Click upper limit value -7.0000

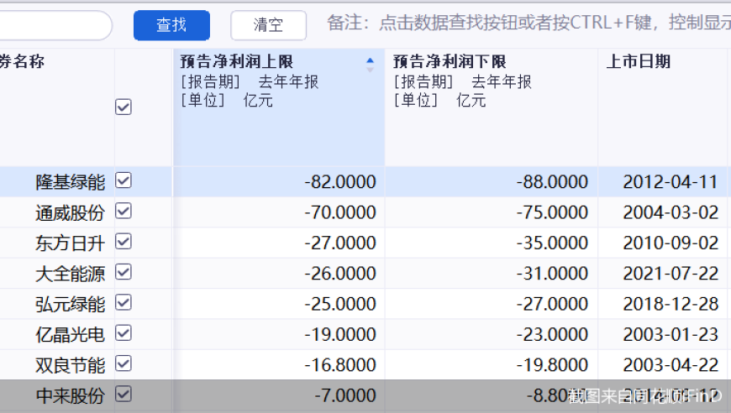tap(345, 395)
